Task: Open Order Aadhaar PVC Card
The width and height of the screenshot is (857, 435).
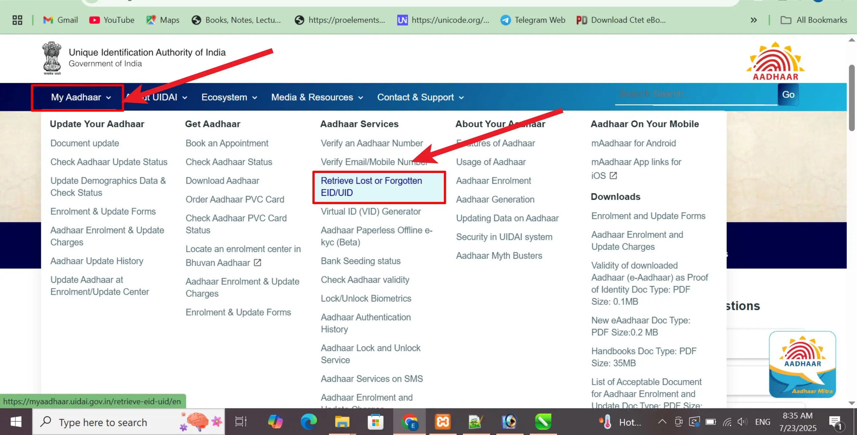Action: point(235,199)
